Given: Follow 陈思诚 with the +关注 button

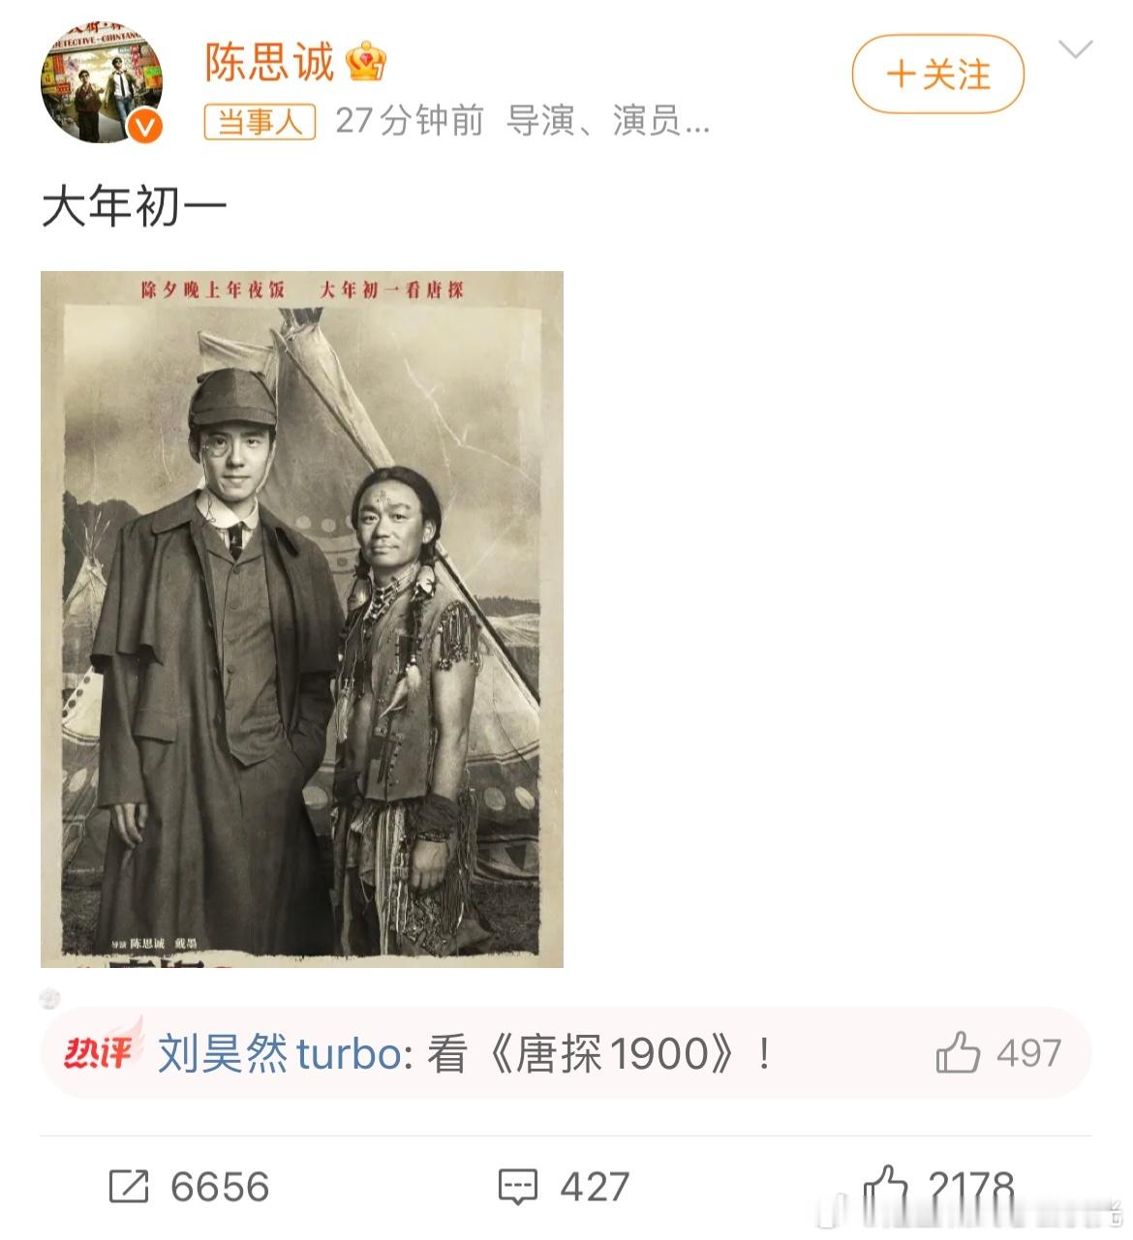Looking at the screenshot, I should coord(937,75).
